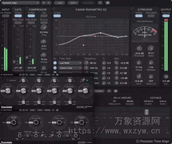Toggle the Classic Peak band On button
172x144 pixels.
[55, 68]
